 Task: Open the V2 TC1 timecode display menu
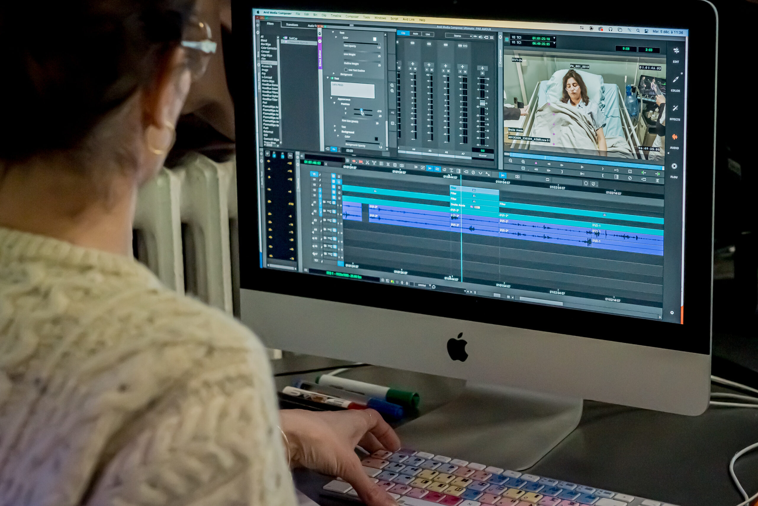pos(554,38)
